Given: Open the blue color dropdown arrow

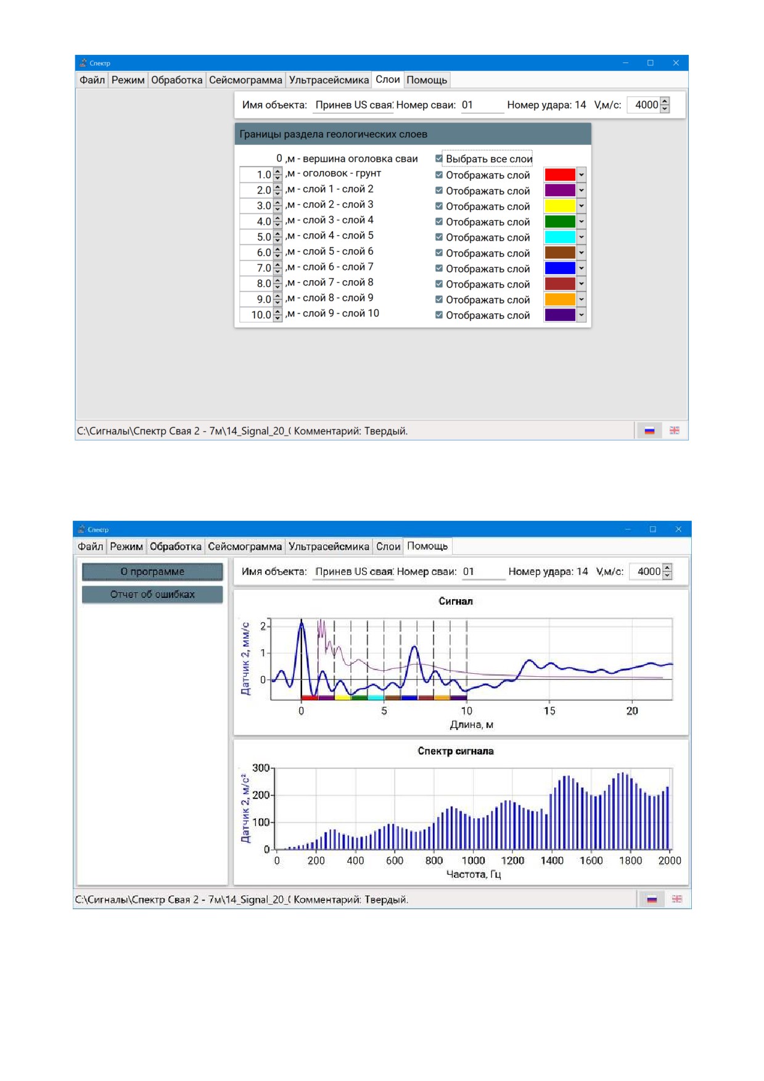Looking at the screenshot, I should [581, 268].
